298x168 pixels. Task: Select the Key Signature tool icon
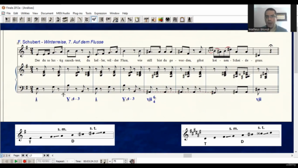(22, 20)
